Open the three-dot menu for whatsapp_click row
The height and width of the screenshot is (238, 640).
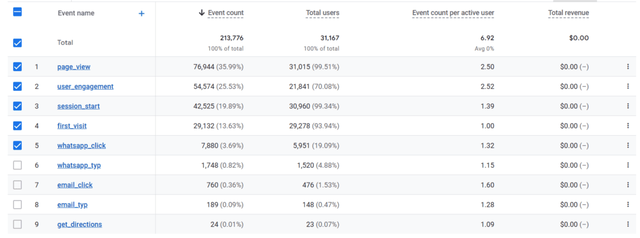coord(627,145)
